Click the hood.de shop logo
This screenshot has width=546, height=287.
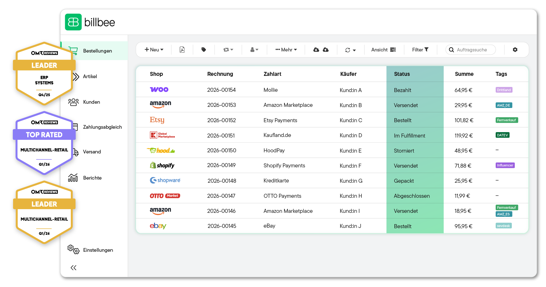[161, 150]
